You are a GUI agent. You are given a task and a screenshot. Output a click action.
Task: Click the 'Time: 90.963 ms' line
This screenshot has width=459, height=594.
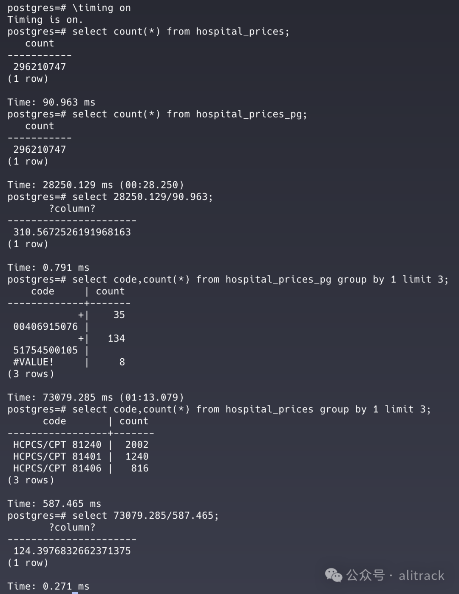51,102
